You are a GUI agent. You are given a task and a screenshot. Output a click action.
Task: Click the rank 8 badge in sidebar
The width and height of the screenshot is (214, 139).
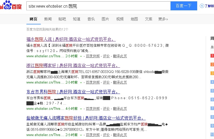(212, 117)
